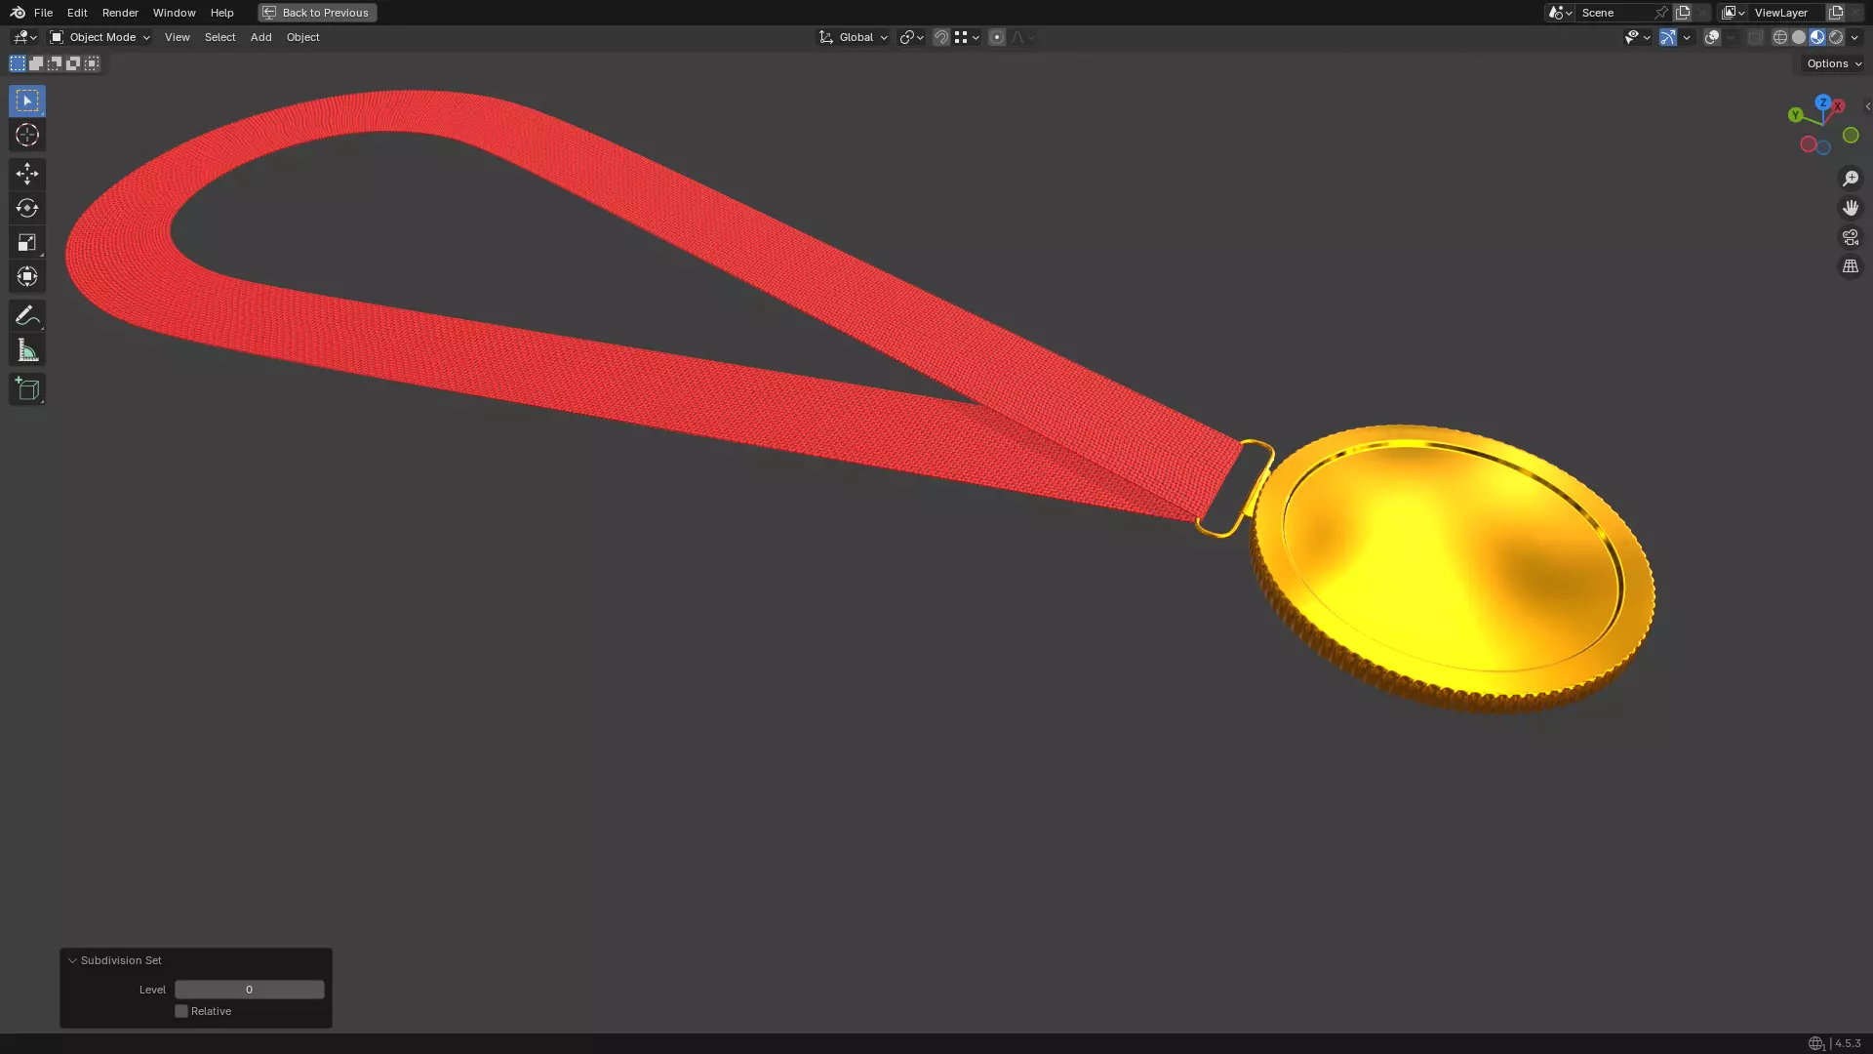
Task: Click Back to Previous button
Action: (x=317, y=13)
